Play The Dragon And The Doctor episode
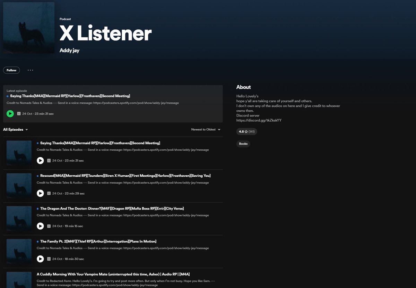The height and width of the screenshot is (288, 416). click(40, 226)
